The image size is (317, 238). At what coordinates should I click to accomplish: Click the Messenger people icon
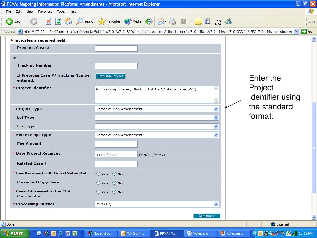point(228,21)
